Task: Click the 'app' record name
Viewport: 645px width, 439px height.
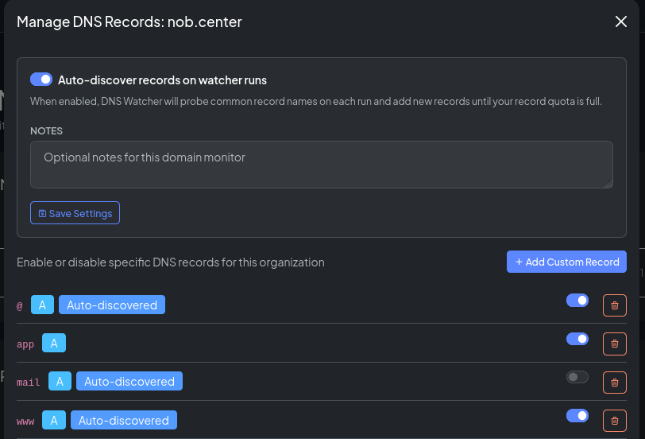Action: [25, 344]
